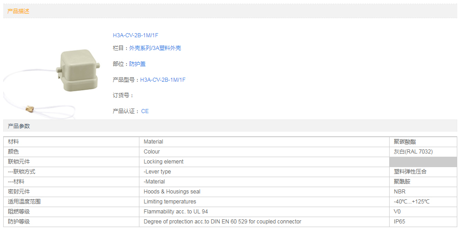The width and height of the screenshot is (460, 228).
Task: Click the Flammability acc. to UL 94 cell
Action: 176,212
